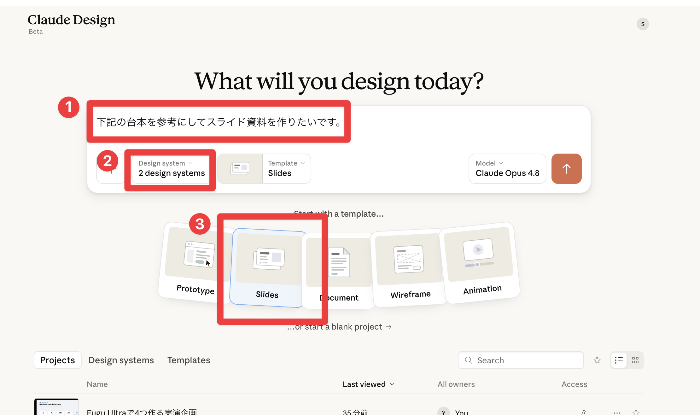Choose the Slides template card

point(267,267)
